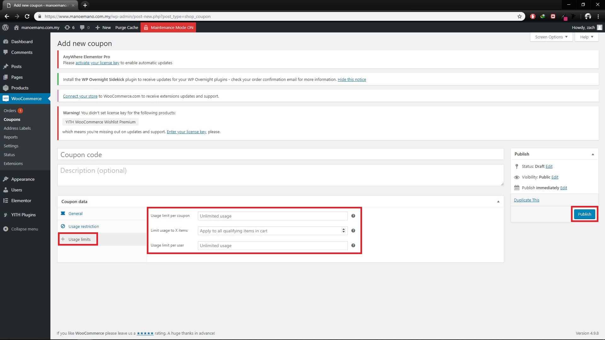Click Enter your license key link
Image resolution: width=605 pixels, height=340 pixels.
(x=186, y=132)
